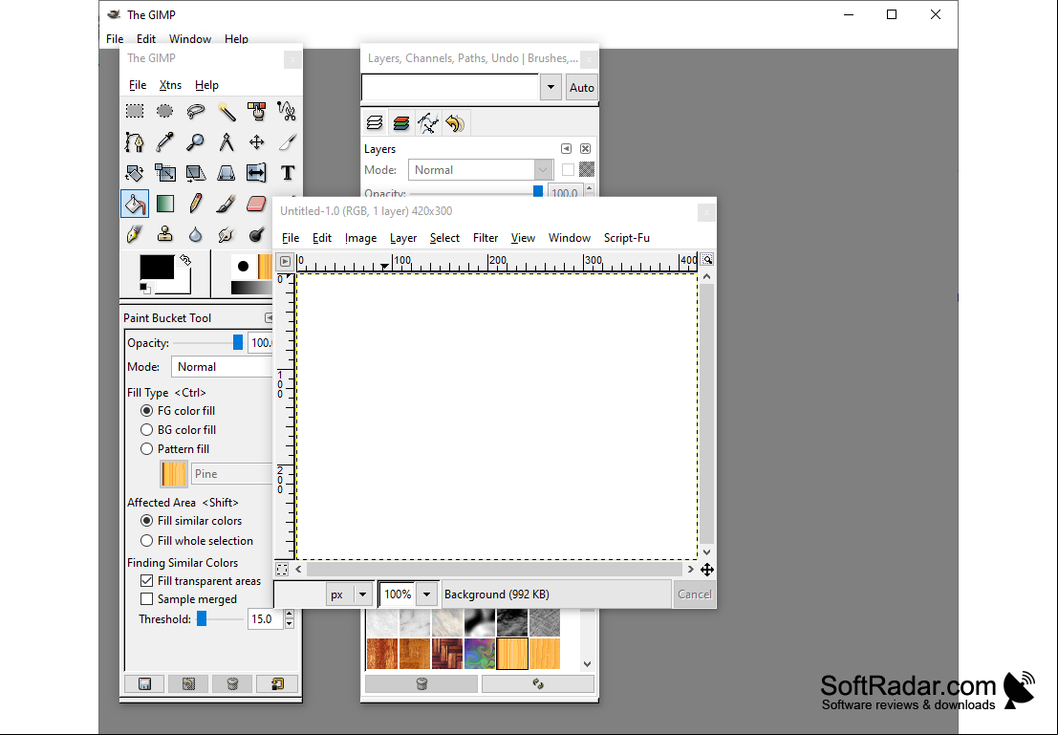Open the Layer menu in image window
This screenshot has height=735, width=1058.
(402, 238)
